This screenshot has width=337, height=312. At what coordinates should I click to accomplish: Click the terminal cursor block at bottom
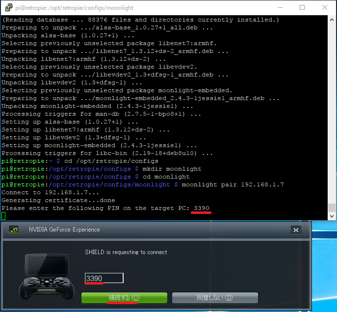3,216
